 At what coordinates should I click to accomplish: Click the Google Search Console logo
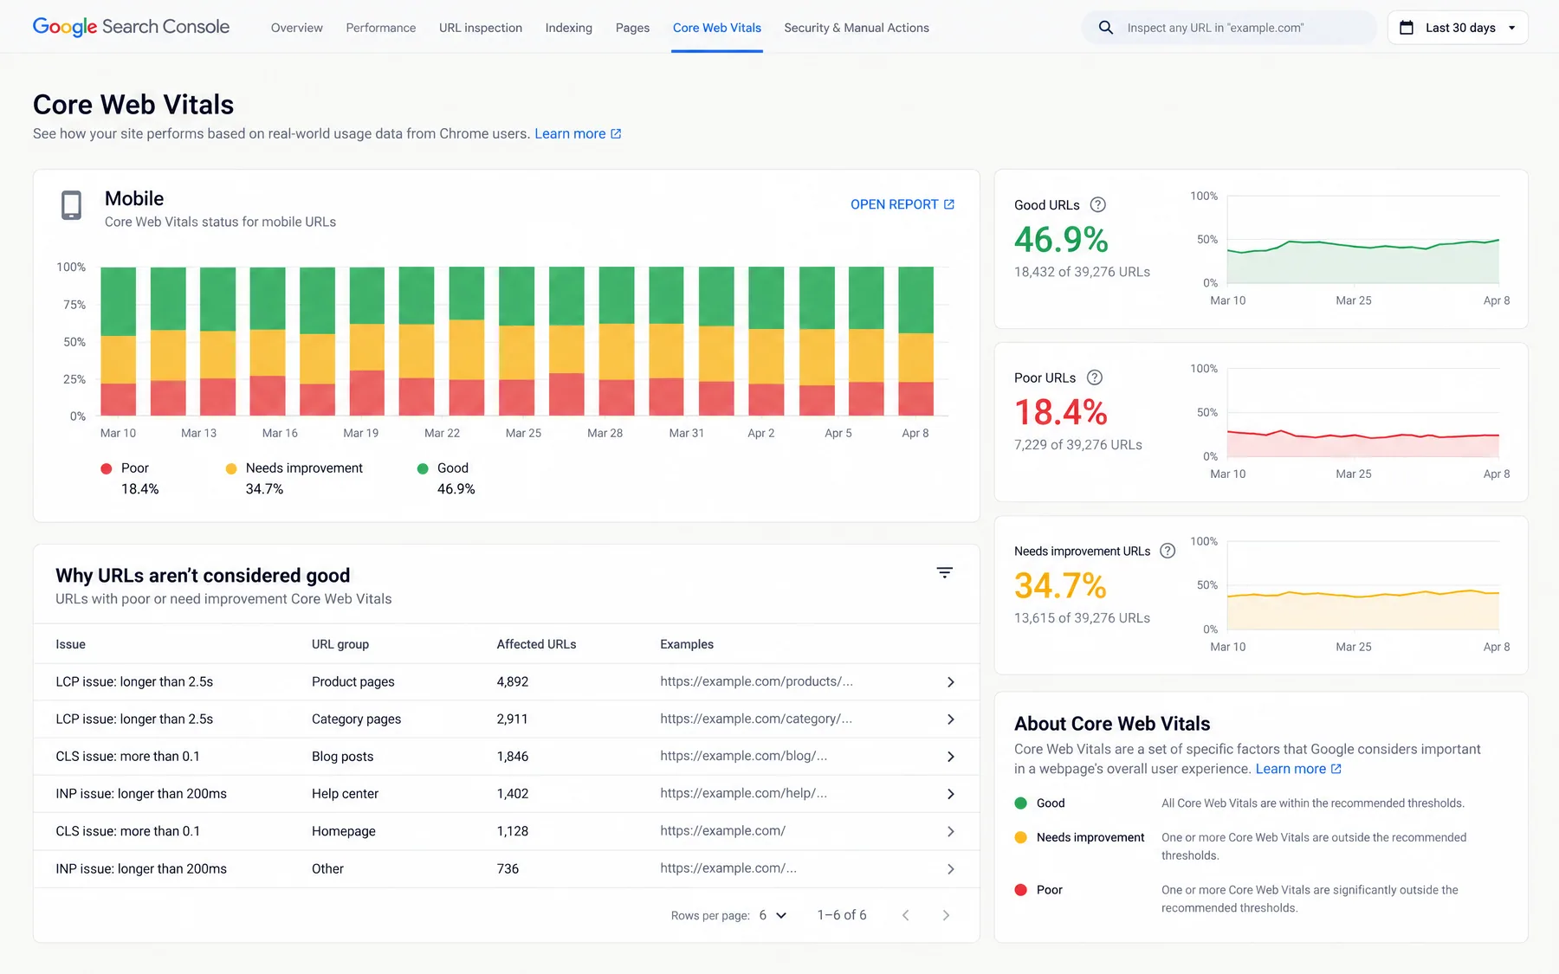tap(131, 27)
